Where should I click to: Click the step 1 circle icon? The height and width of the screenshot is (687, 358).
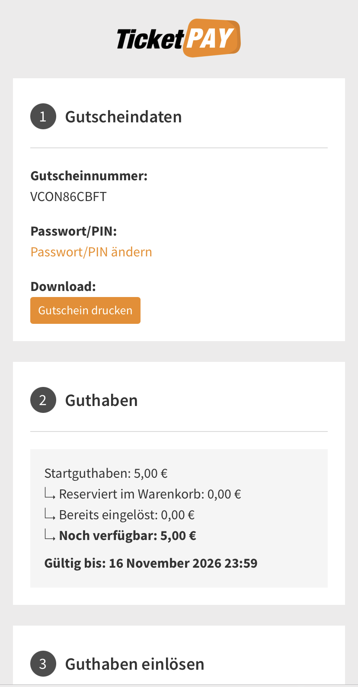click(43, 116)
